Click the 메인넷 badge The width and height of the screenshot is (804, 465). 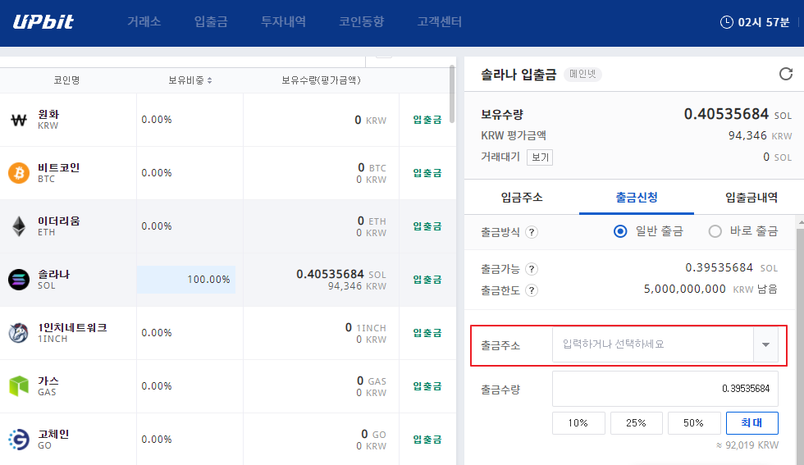tap(582, 75)
